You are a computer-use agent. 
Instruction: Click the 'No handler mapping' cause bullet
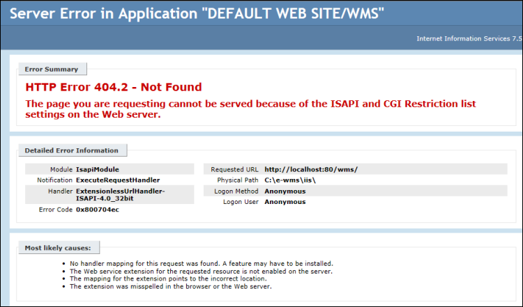click(202, 264)
